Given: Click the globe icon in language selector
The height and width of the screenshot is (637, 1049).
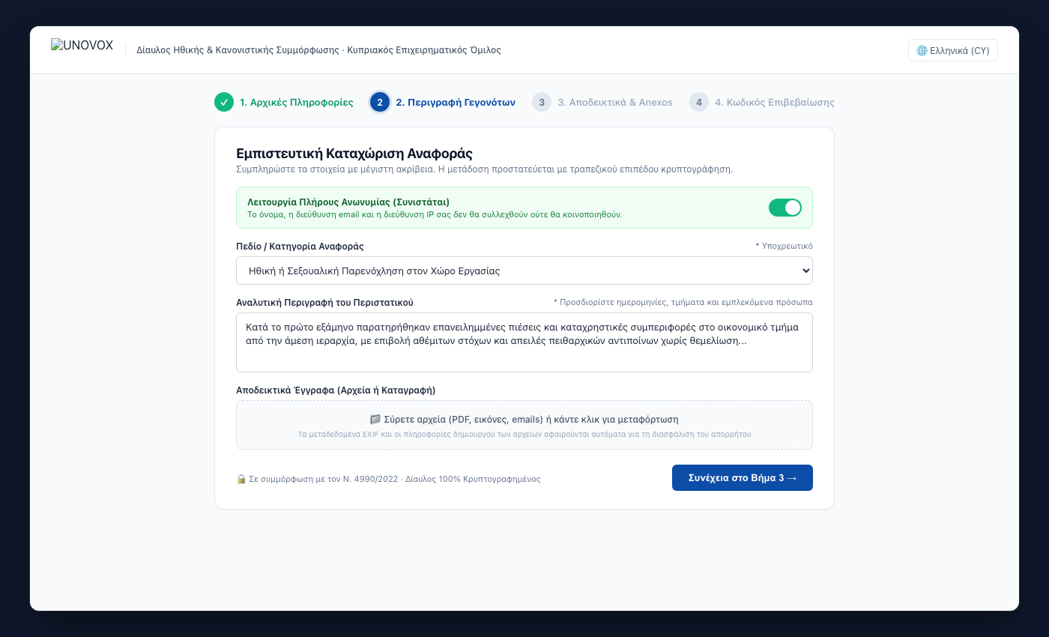Looking at the screenshot, I should click(922, 51).
